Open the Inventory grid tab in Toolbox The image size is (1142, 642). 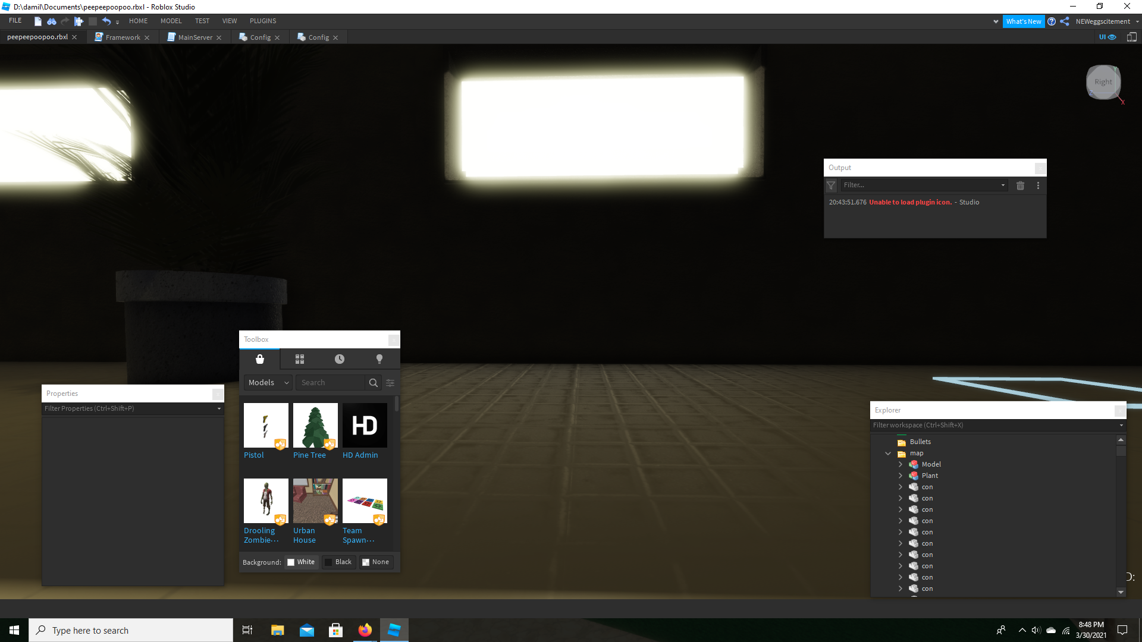point(299,359)
